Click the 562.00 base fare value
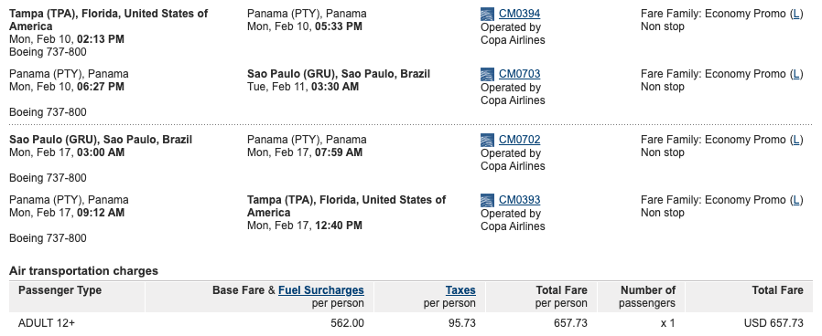Screen dimensions: 822x336 [x=347, y=323]
